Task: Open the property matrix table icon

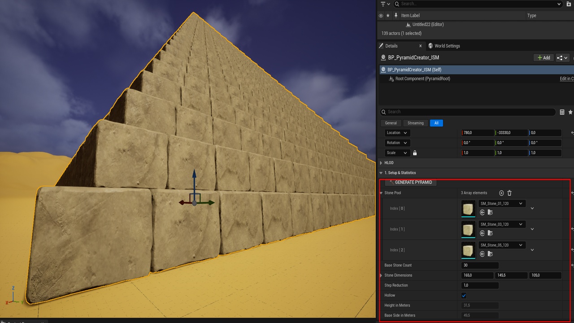Action: 562,112
